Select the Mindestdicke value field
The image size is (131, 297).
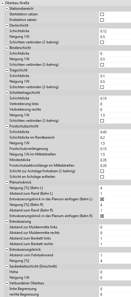coord(115,160)
